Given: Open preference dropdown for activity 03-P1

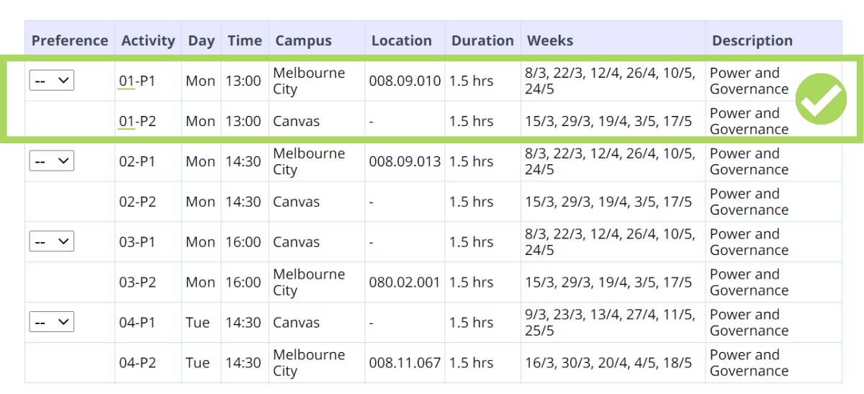Looking at the screenshot, I should click(x=51, y=242).
